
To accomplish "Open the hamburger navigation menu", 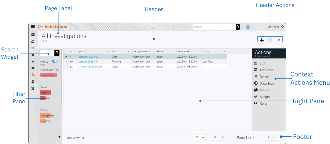I will (33, 27).
